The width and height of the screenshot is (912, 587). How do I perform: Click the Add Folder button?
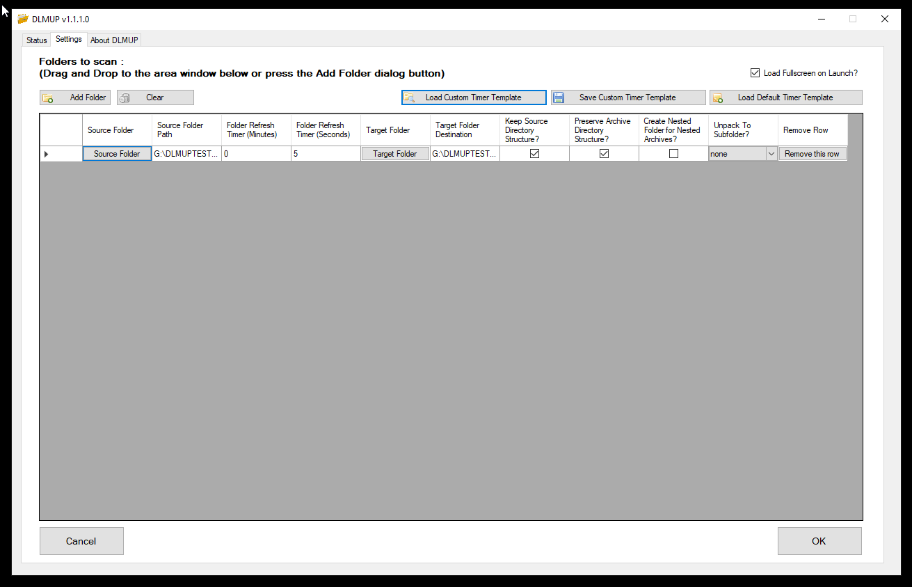pos(75,97)
